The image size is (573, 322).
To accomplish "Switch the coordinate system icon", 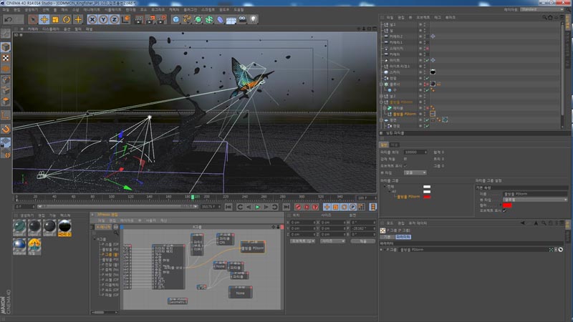I will coord(126,19).
